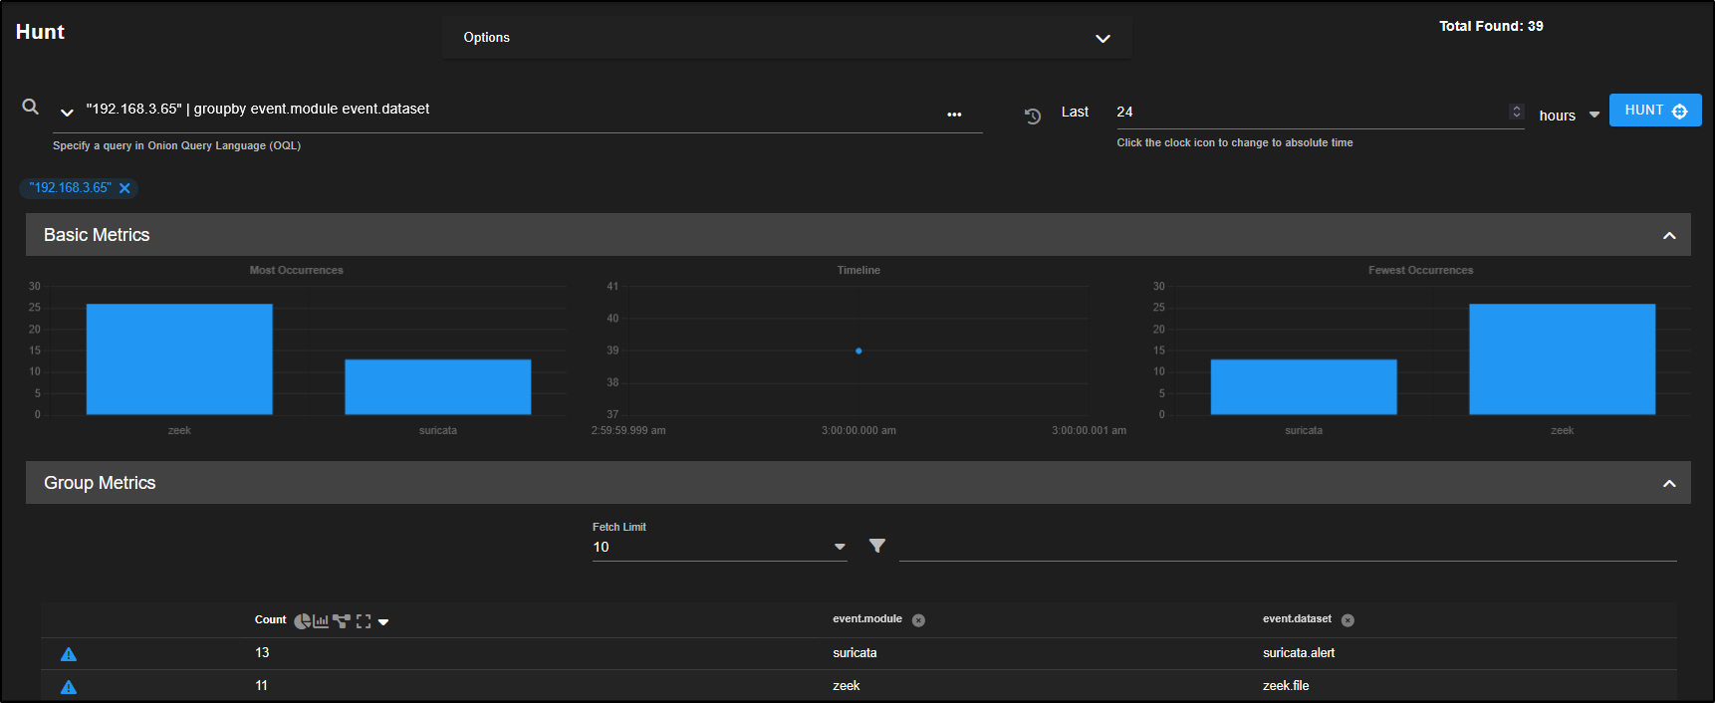Expand the Options dropdown panel
Screen dimensions: 1715x703
(x=1102, y=38)
